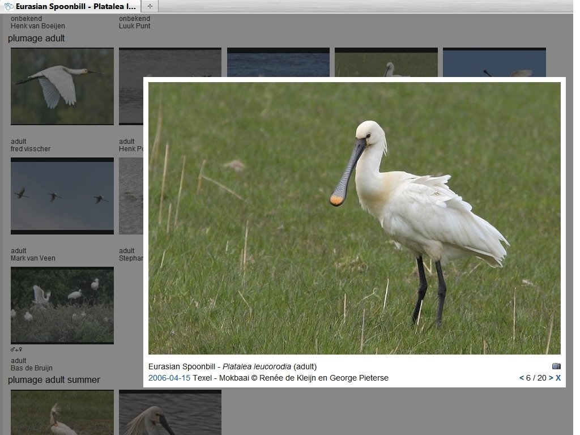This screenshot has width=580, height=435.
Task: Open first adult summer plumage thumbnail
Action: [x=62, y=412]
